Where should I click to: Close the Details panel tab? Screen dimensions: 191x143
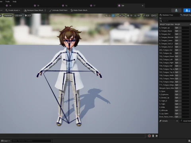click(177, 121)
